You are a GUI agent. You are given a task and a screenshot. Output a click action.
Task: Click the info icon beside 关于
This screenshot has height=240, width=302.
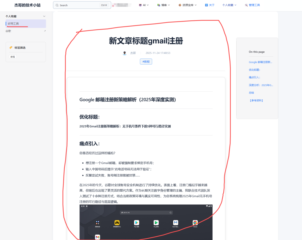(206, 5)
